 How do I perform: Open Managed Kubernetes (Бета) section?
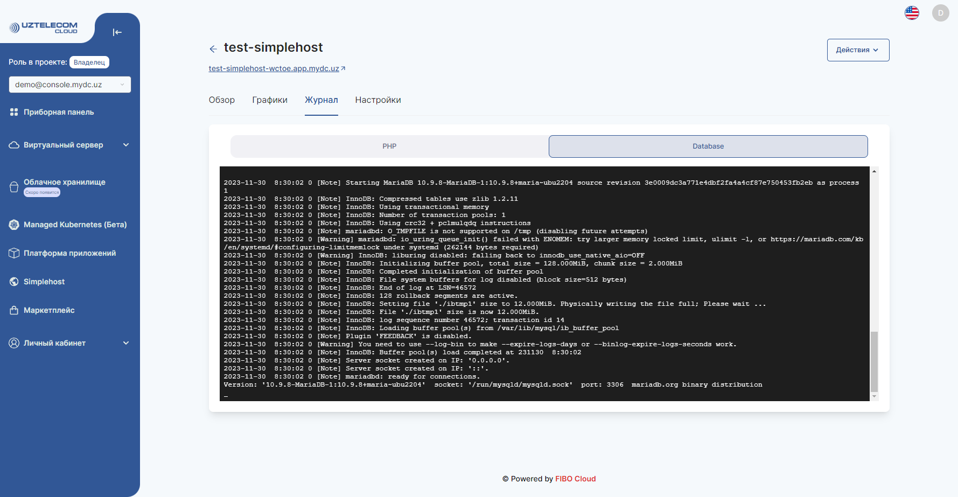13,225
